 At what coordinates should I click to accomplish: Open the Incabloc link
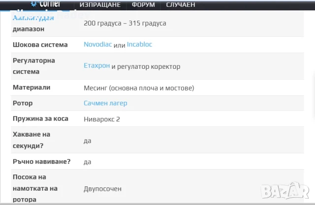tap(139, 45)
